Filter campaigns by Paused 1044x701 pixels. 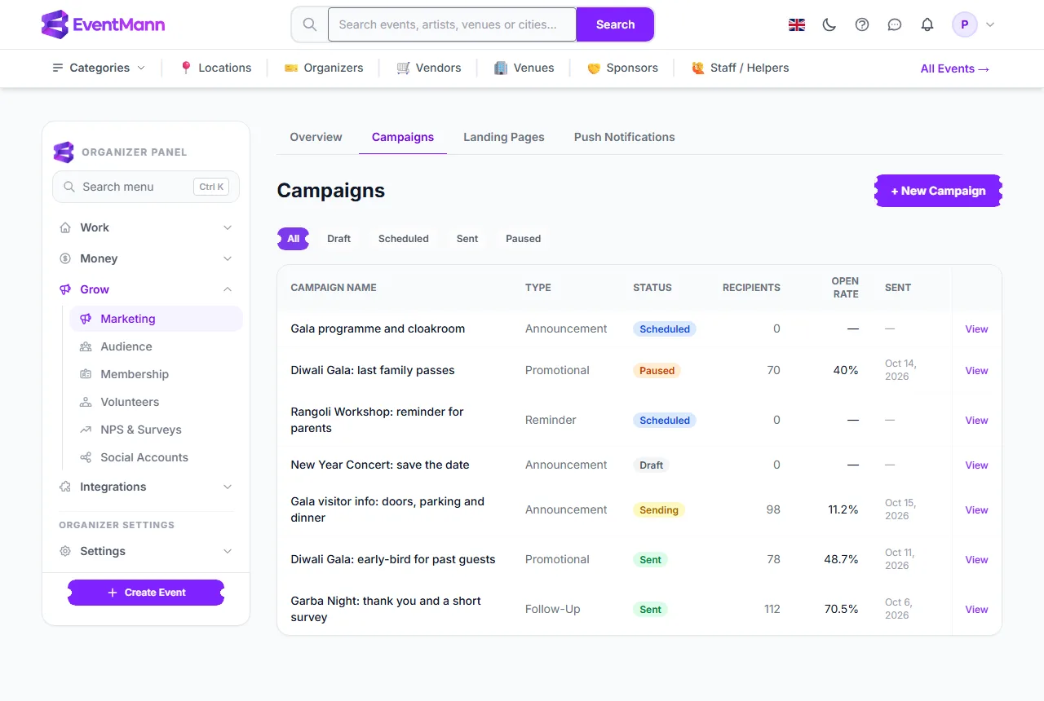point(524,239)
